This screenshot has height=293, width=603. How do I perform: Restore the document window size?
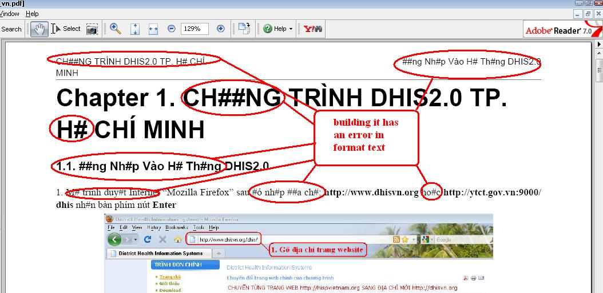[588, 14]
